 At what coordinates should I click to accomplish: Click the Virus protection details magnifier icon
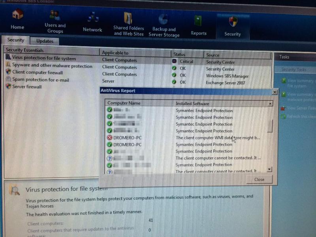coord(15,190)
